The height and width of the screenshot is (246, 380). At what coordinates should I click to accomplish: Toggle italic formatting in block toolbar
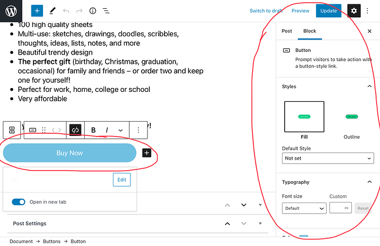click(x=107, y=130)
